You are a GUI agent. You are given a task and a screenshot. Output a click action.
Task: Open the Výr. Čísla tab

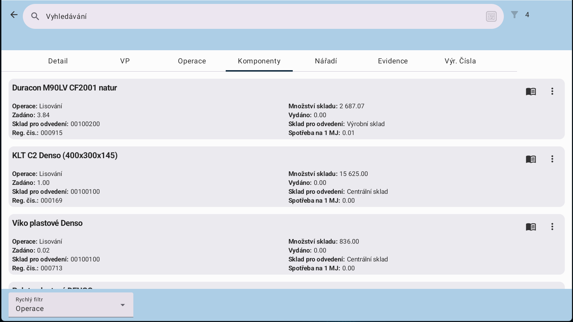pos(460,61)
